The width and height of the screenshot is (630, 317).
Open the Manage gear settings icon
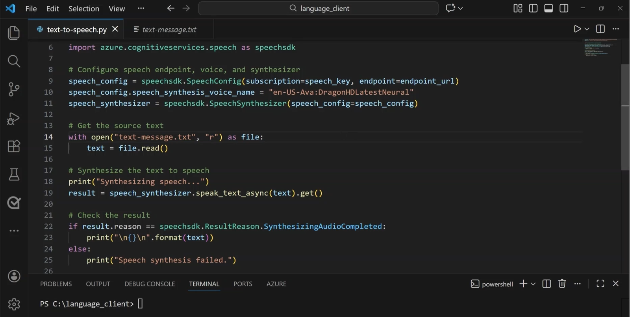[x=14, y=304]
